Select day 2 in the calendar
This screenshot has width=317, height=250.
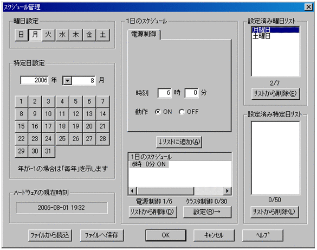pyautogui.click(x=35, y=101)
